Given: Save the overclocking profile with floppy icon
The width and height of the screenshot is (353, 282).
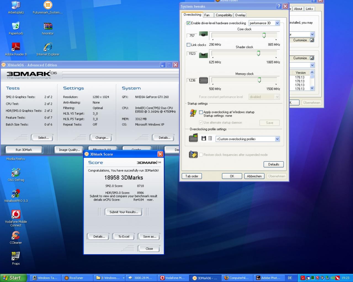Looking at the screenshot, I should tap(204, 138).
